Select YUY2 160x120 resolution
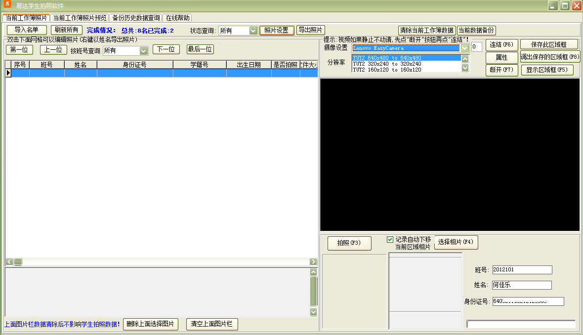583x335 pixels. tap(406, 70)
